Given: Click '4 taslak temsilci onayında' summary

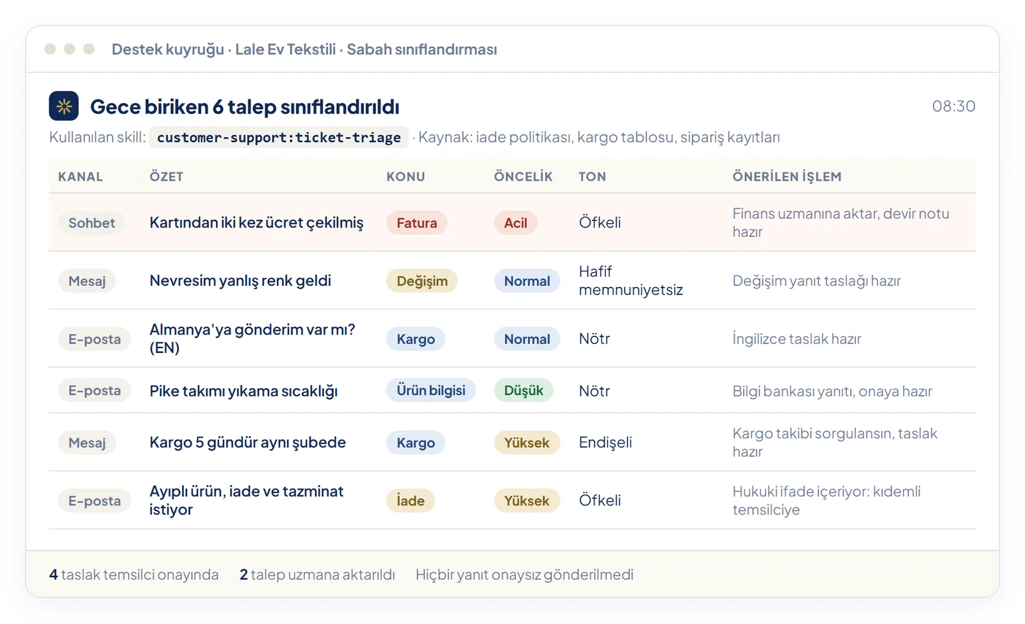Looking at the screenshot, I should pyautogui.click(x=134, y=575).
